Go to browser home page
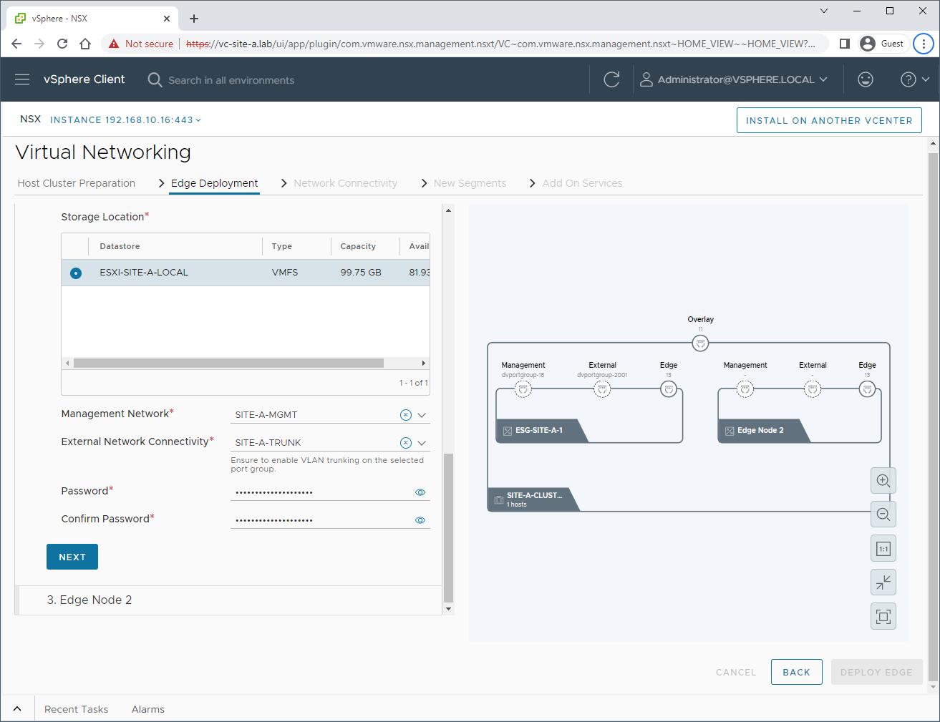940x722 pixels. pyautogui.click(x=85, y=44)
